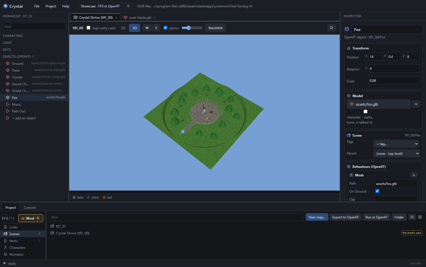Click the inspector cube icon beside Fox name
Screen dimensions: 426x267
[x=347, y=29]
